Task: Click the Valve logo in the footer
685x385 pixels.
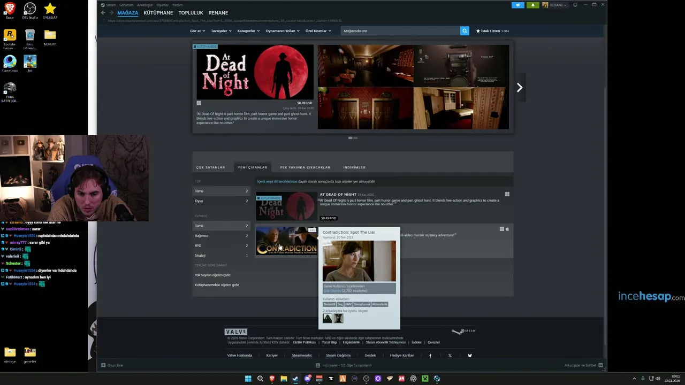Action: tap(236, 332)
